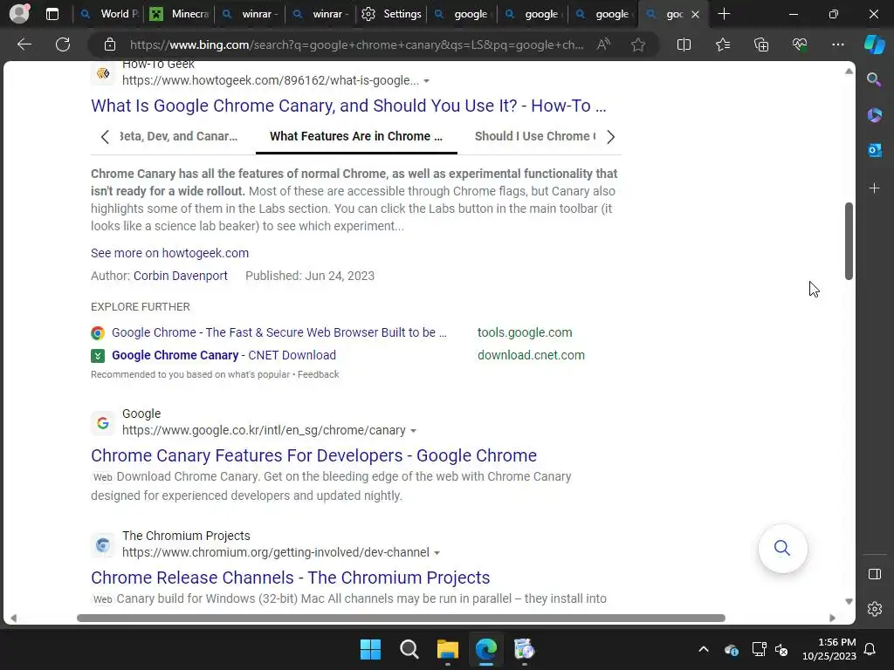Close the active search tab
Screen dimensions: 894x670
pyautogui.click(x=695, y=14)
